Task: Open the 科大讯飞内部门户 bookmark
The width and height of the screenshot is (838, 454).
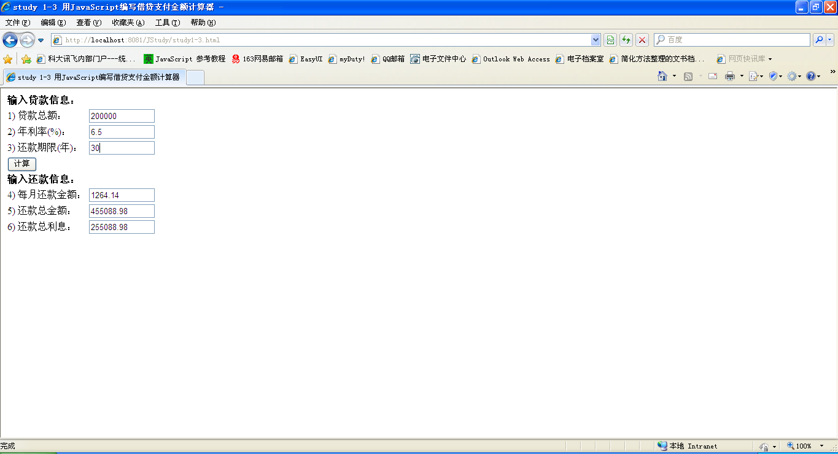Action: (x=86, y=59)
